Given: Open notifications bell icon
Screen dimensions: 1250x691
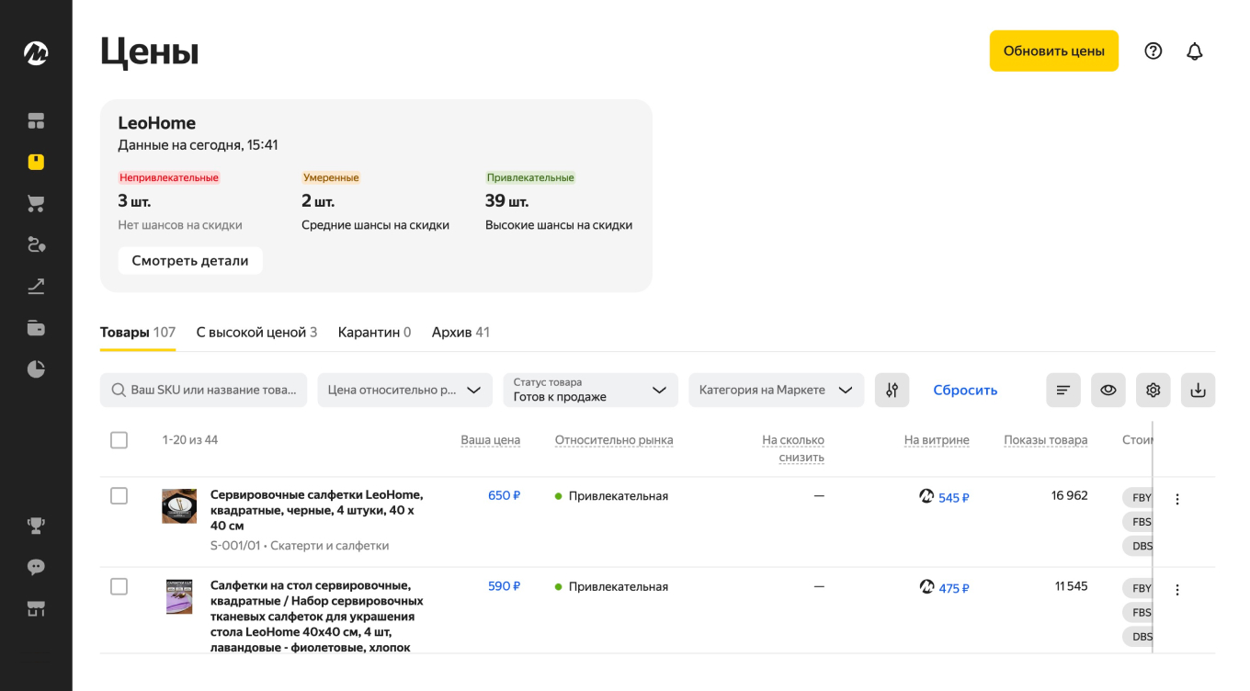Looking at the screenshot, I should pos(1194,51).
